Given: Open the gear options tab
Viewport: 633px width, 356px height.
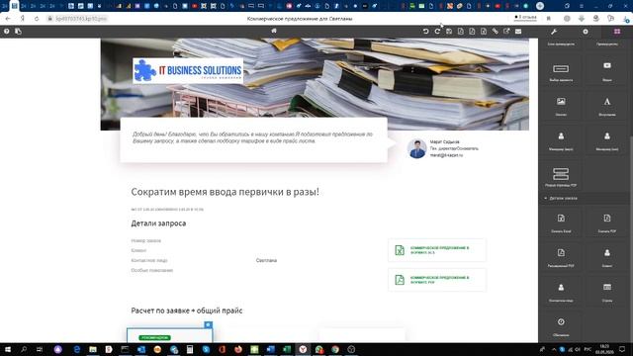Looking at the screenshot, I should click(x=586, y=32).
